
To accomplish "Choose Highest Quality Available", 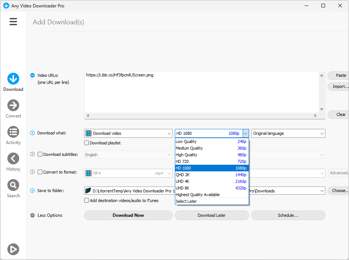I will tap(212, 195).
